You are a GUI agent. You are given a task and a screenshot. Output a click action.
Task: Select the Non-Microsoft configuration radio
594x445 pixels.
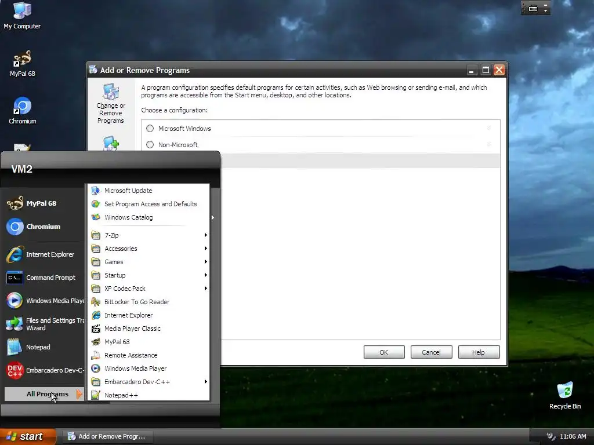150,144
